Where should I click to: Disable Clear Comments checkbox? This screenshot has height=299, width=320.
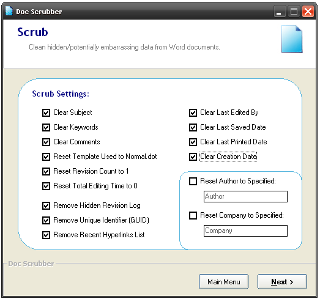[x=46, y=142]
